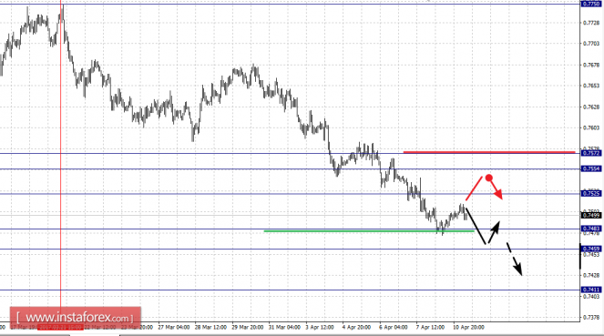This screenshot has width=604, height=336.
Task: Click the red-highlighted date label on time axis
Action: (x=60, y=327)
